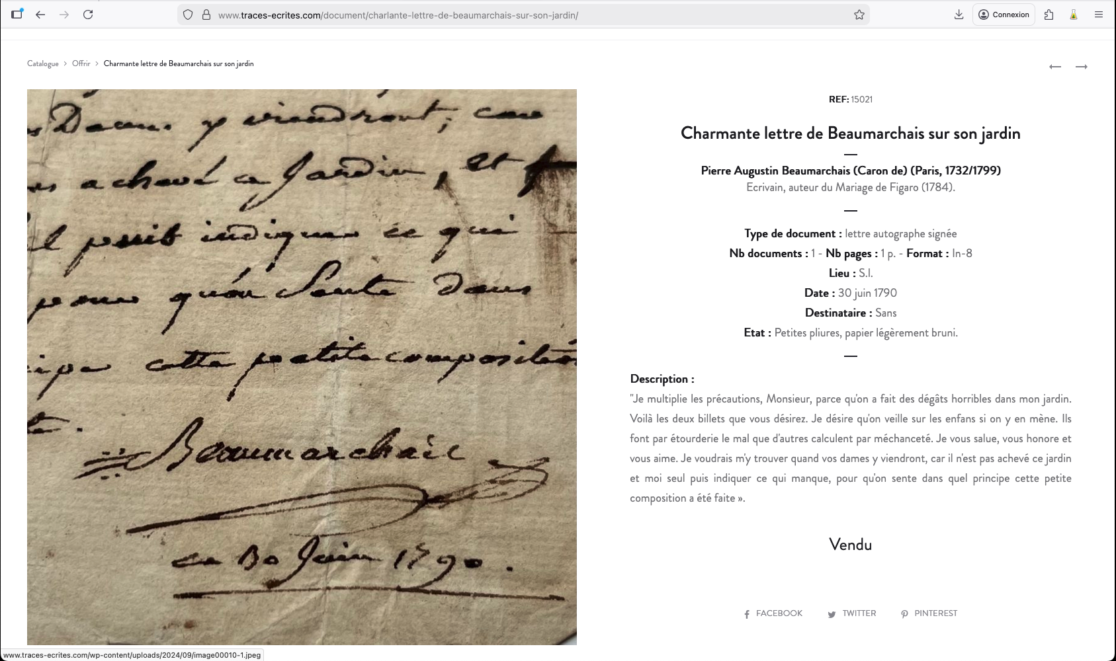Open the downloads panel icon
1116x661 pixels.
point(959,15)
